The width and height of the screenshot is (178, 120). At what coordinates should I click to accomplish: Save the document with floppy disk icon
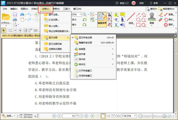click(15, 14)
